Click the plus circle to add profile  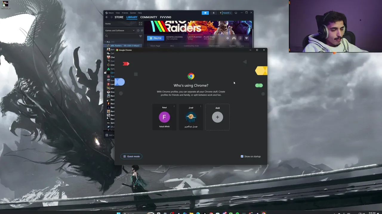point(218,117)
